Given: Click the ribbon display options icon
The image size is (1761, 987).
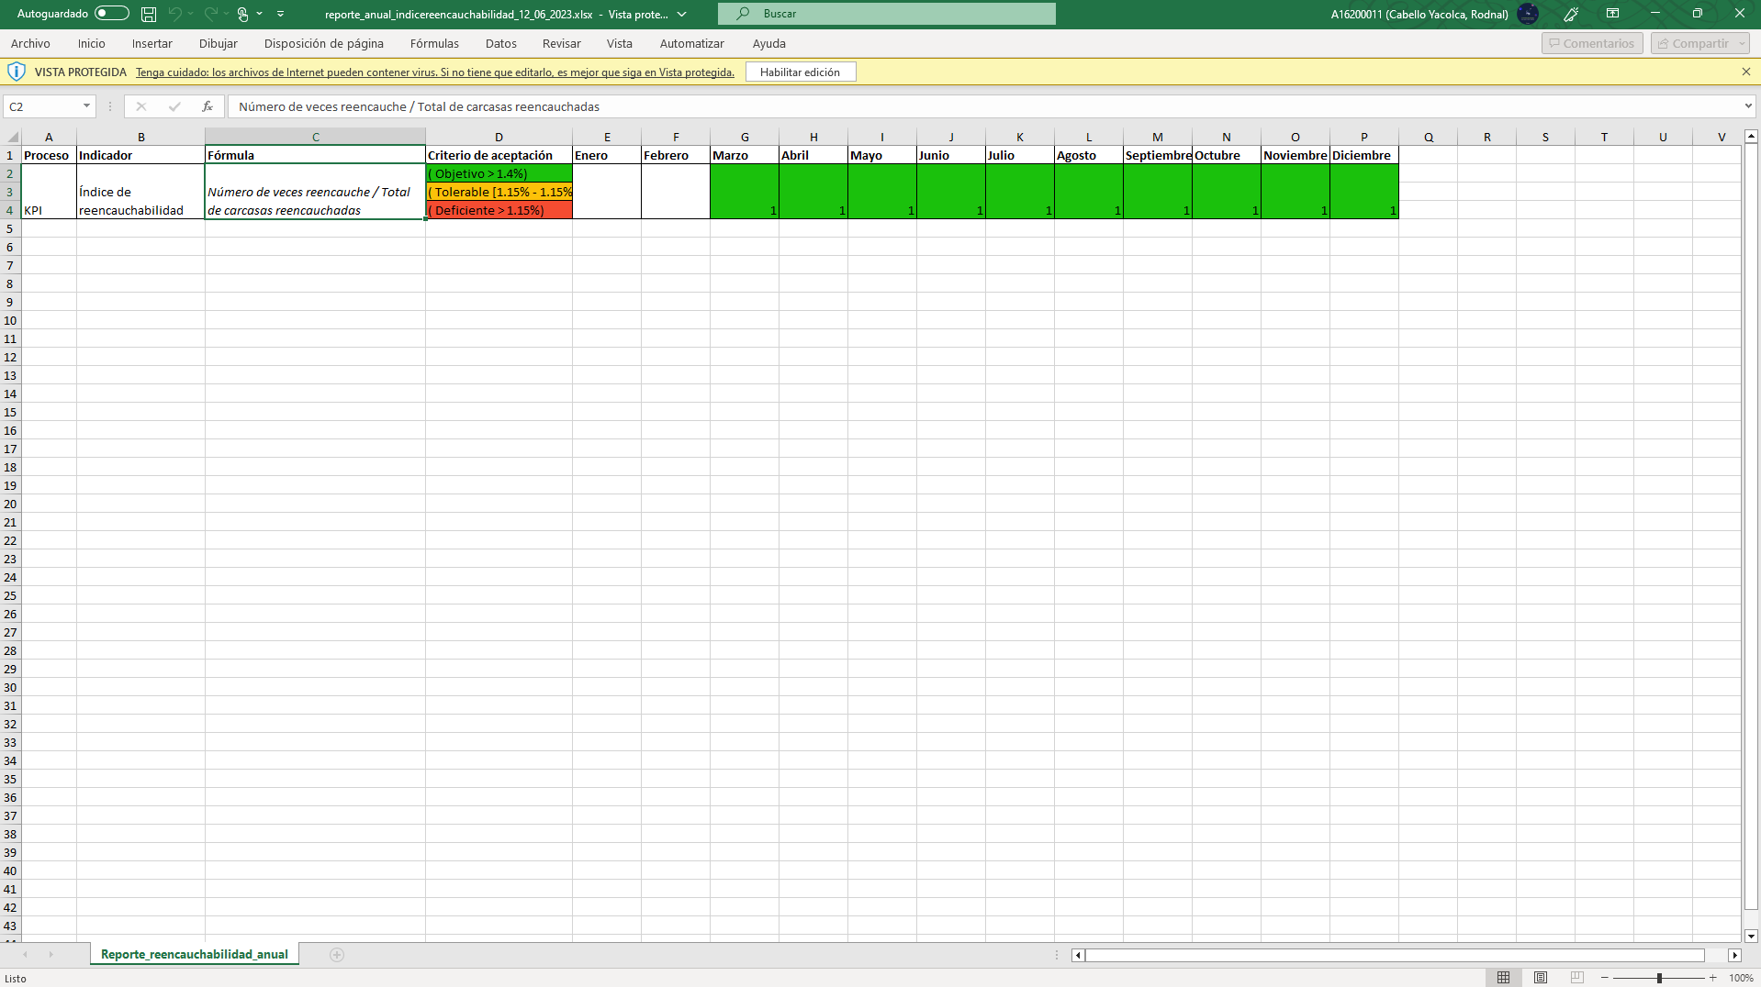Looking at the screenshot, I should (1612, 14).
